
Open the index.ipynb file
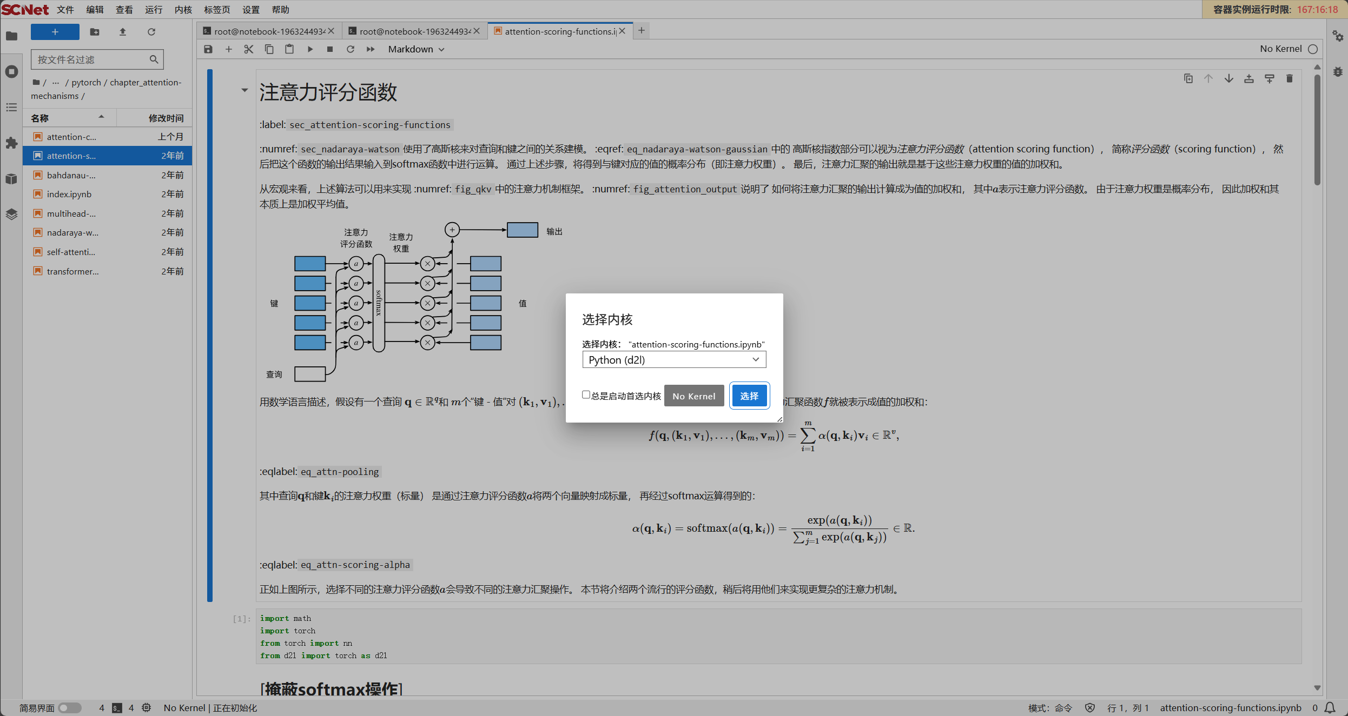69,194
